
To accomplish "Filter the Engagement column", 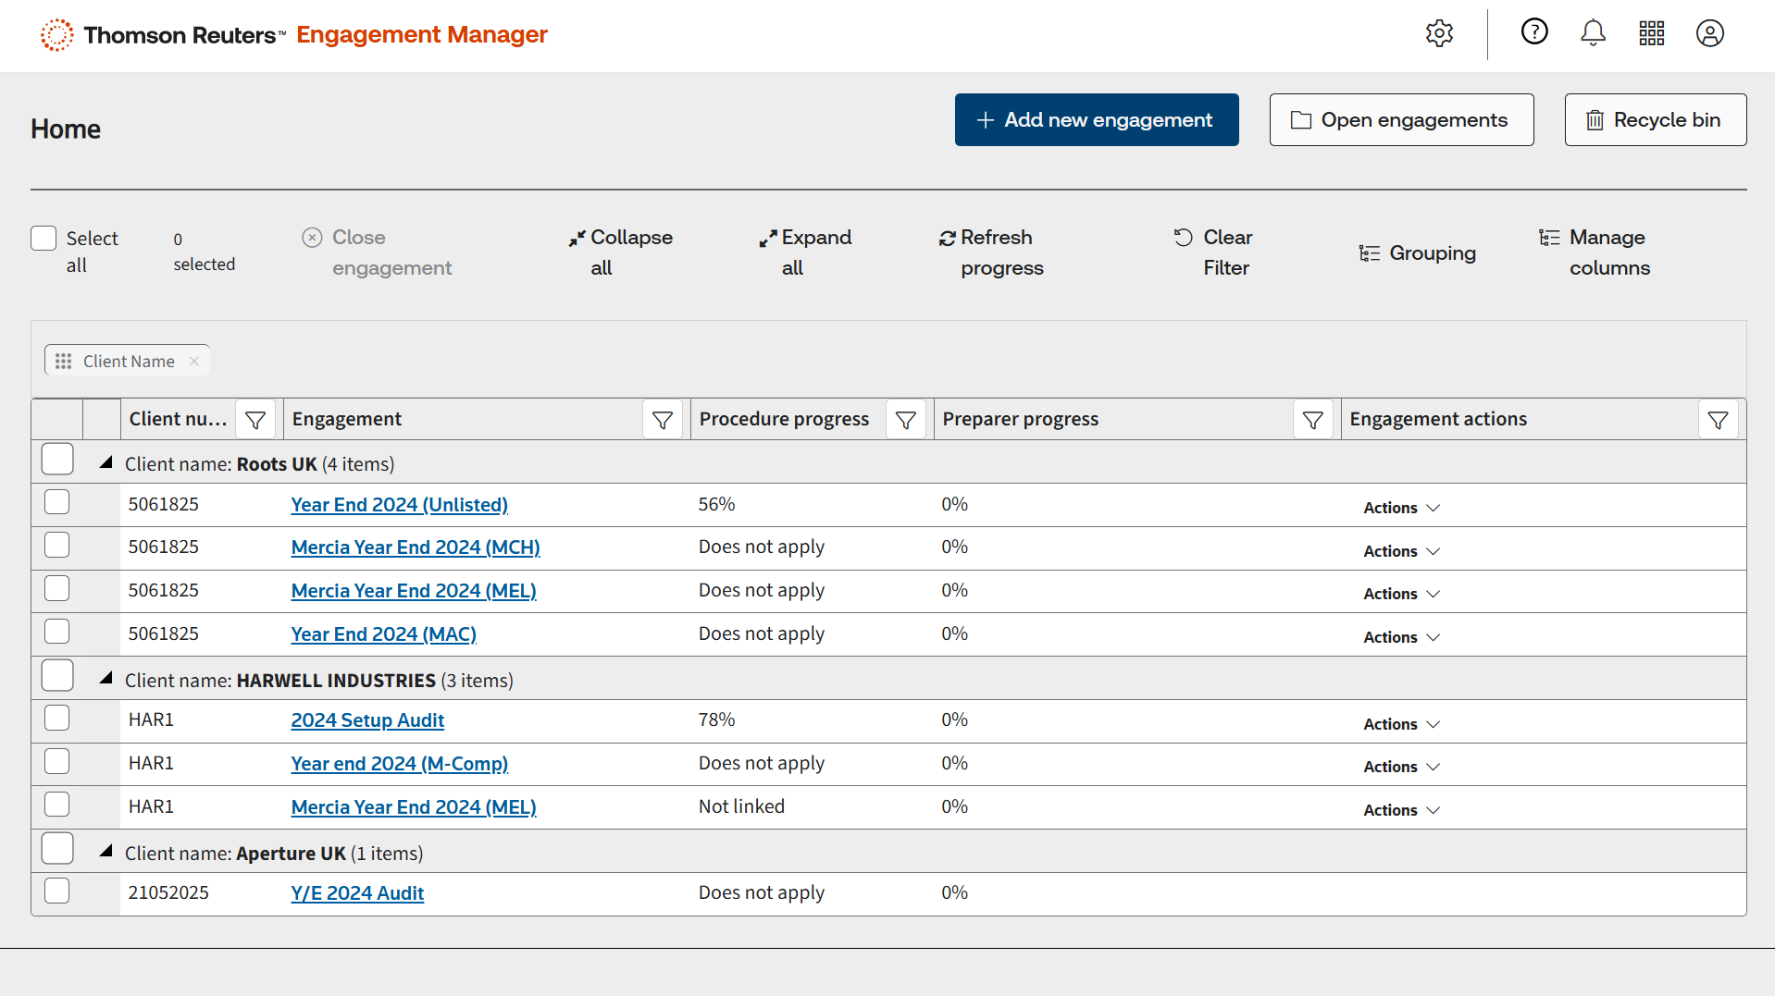I will click(663, 420).
